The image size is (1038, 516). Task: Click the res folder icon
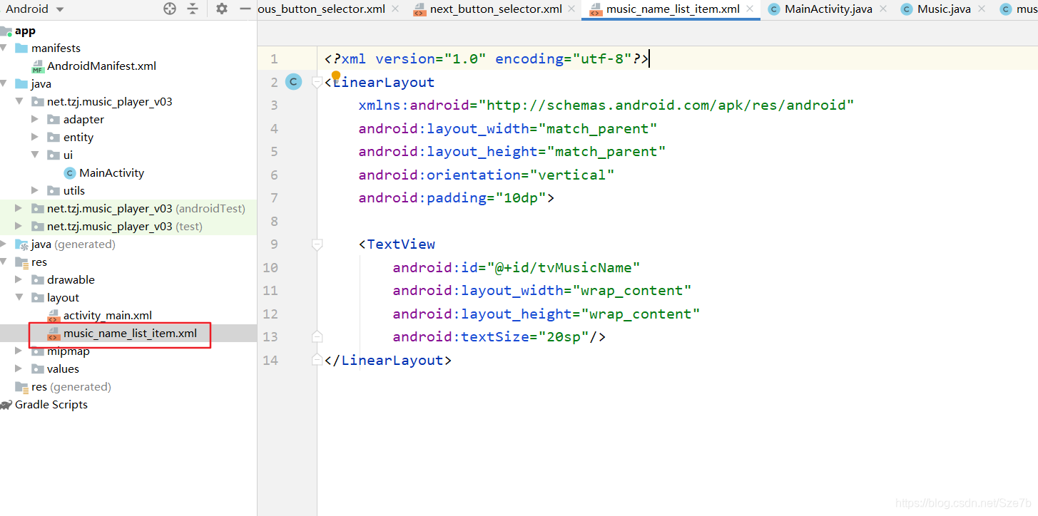point(21,262)
